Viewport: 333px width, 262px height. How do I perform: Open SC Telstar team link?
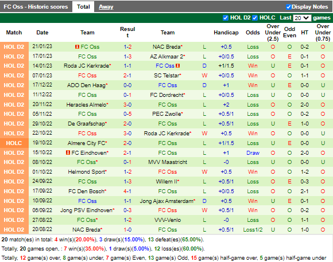(x=166, y=76)
